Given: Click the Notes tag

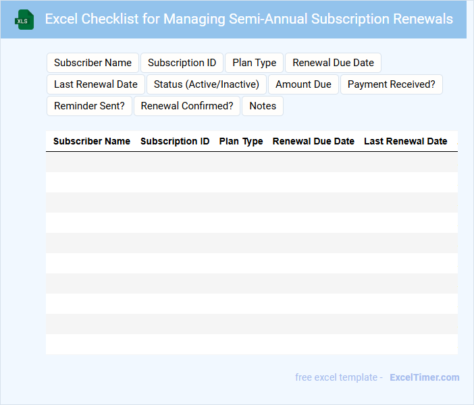Looking at the screenshot, I should click(x=263, y=106).
